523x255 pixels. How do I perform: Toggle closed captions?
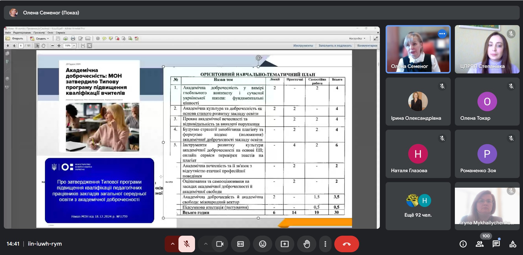point(241,244)
